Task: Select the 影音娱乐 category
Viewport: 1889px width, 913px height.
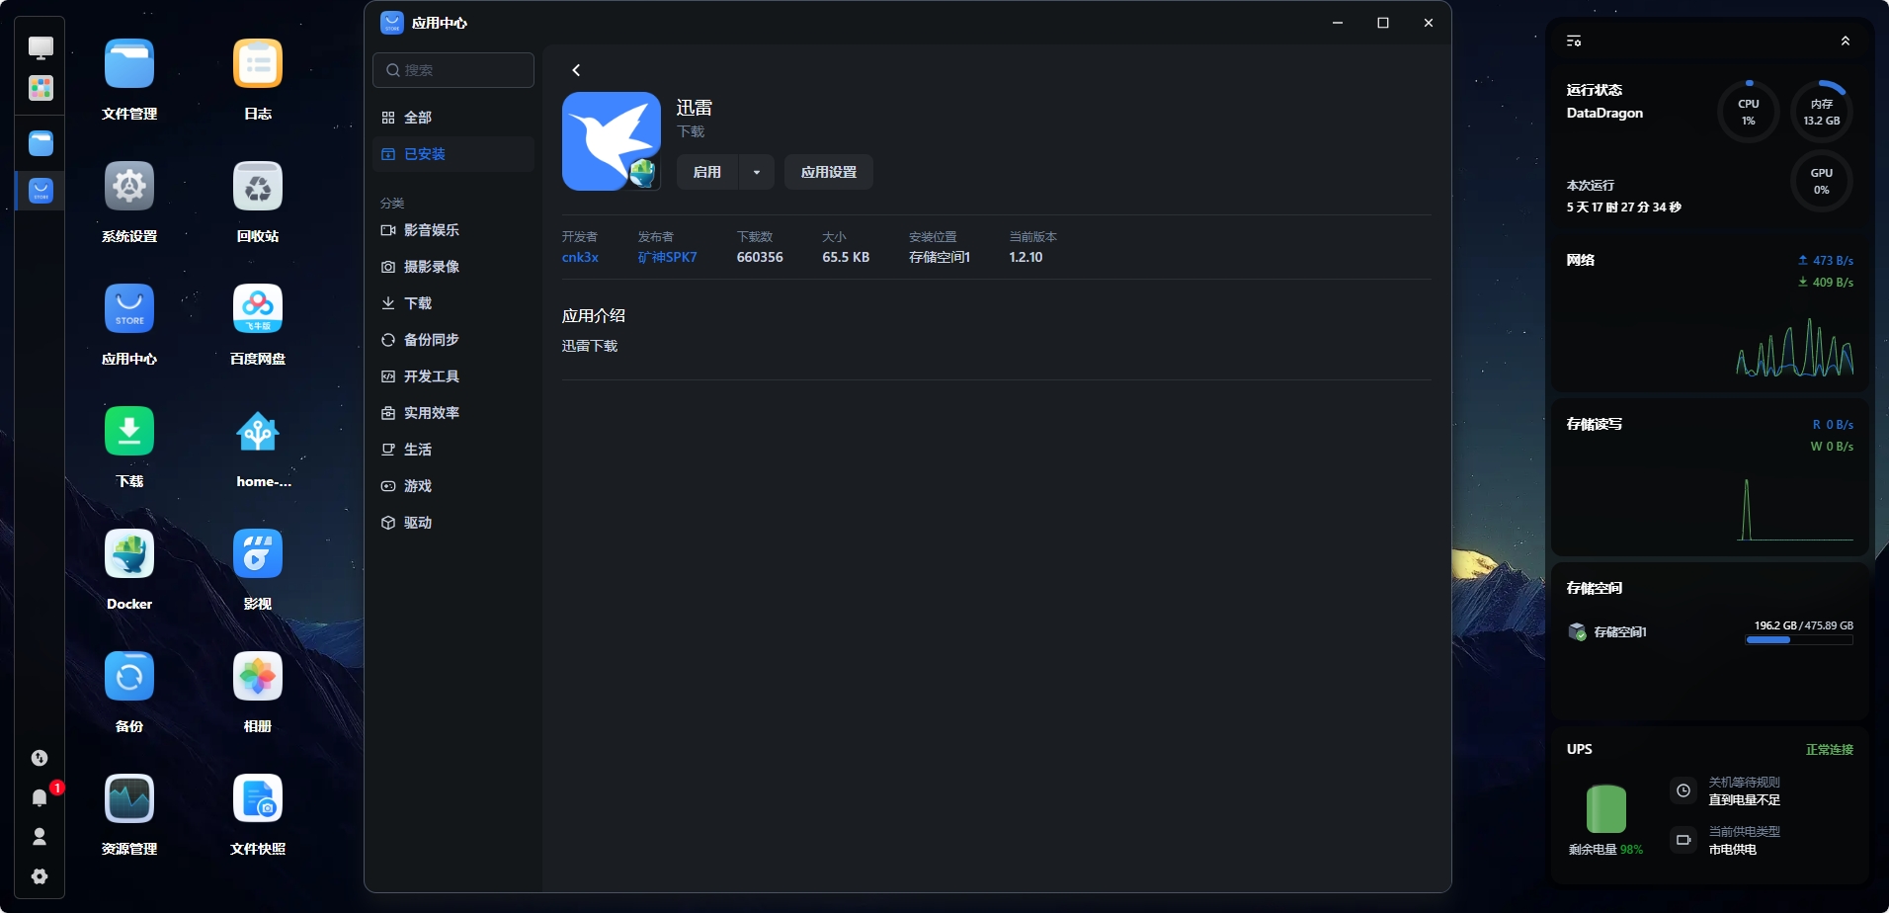Action: tap(453, 230)
